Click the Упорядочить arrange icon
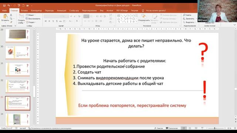The height and width of the screenshot is (133, 237). 144,16
